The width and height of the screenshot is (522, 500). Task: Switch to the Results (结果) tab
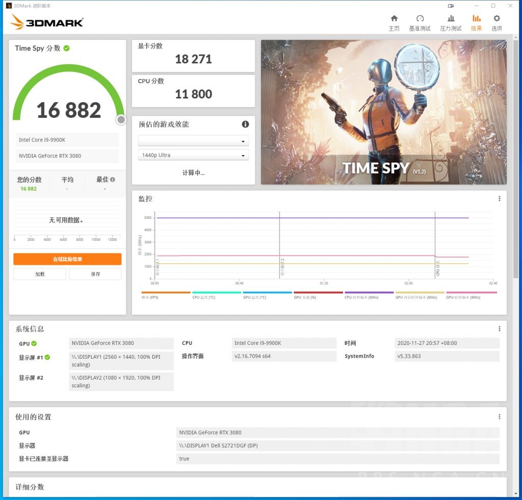[x=476, y=22]
